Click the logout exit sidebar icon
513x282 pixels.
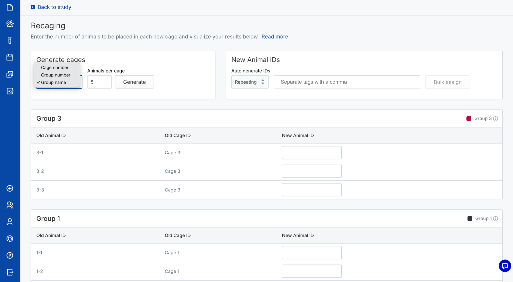coord(10,272)
